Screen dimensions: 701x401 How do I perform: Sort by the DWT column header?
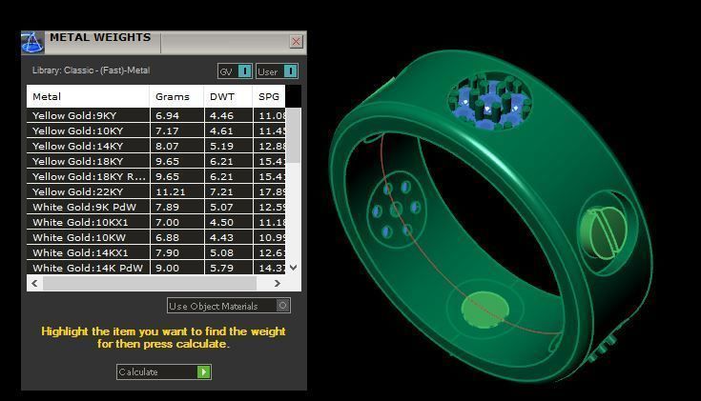tap(228, 96)
